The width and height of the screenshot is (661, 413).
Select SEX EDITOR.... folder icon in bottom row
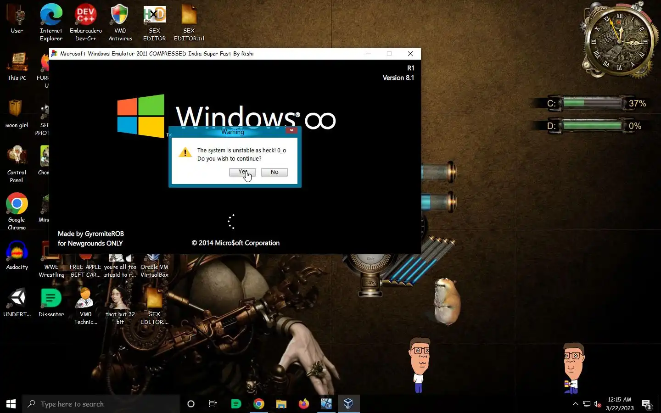[154, 306]
